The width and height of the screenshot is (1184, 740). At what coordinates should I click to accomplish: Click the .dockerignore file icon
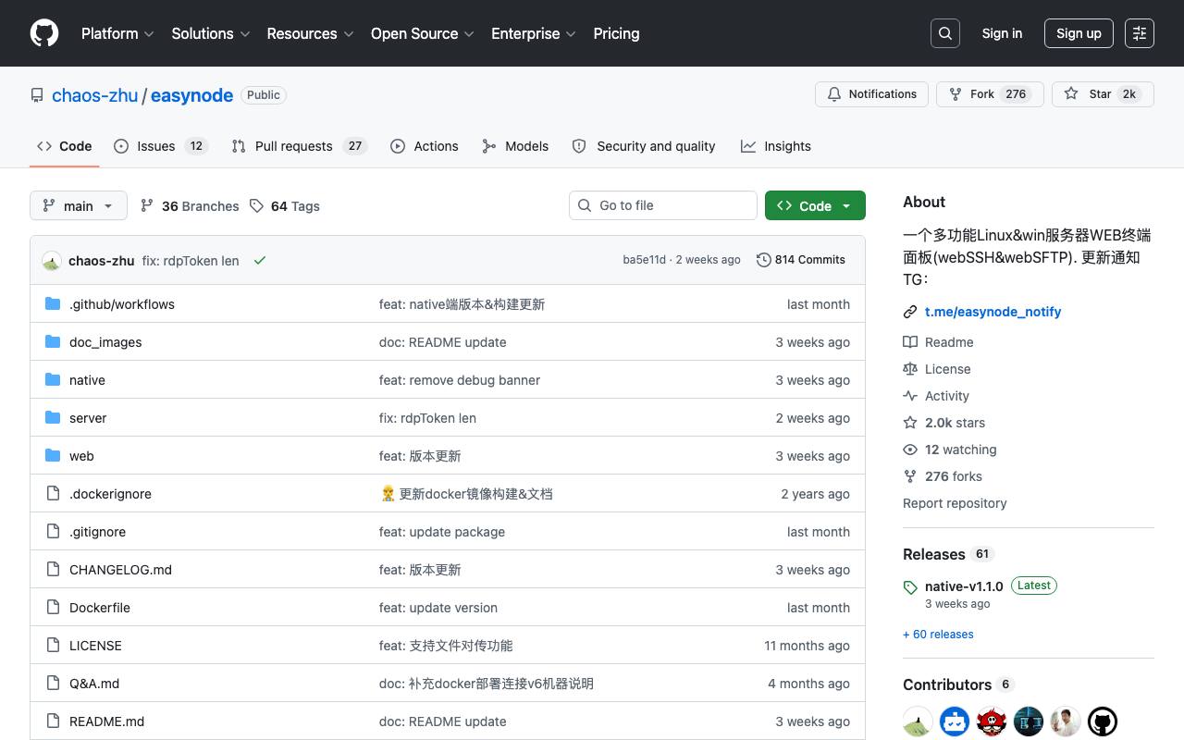[x=53, y=493]
